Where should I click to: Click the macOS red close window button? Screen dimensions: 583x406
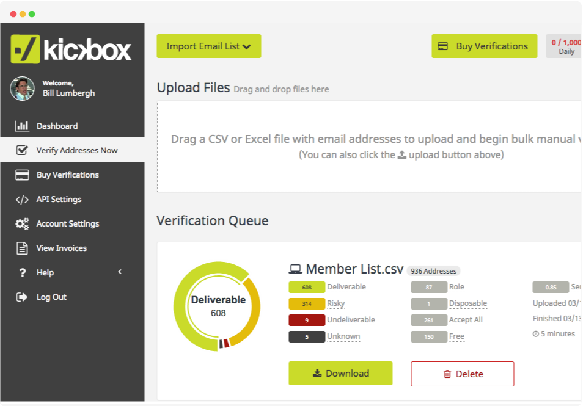click(13, 14)
